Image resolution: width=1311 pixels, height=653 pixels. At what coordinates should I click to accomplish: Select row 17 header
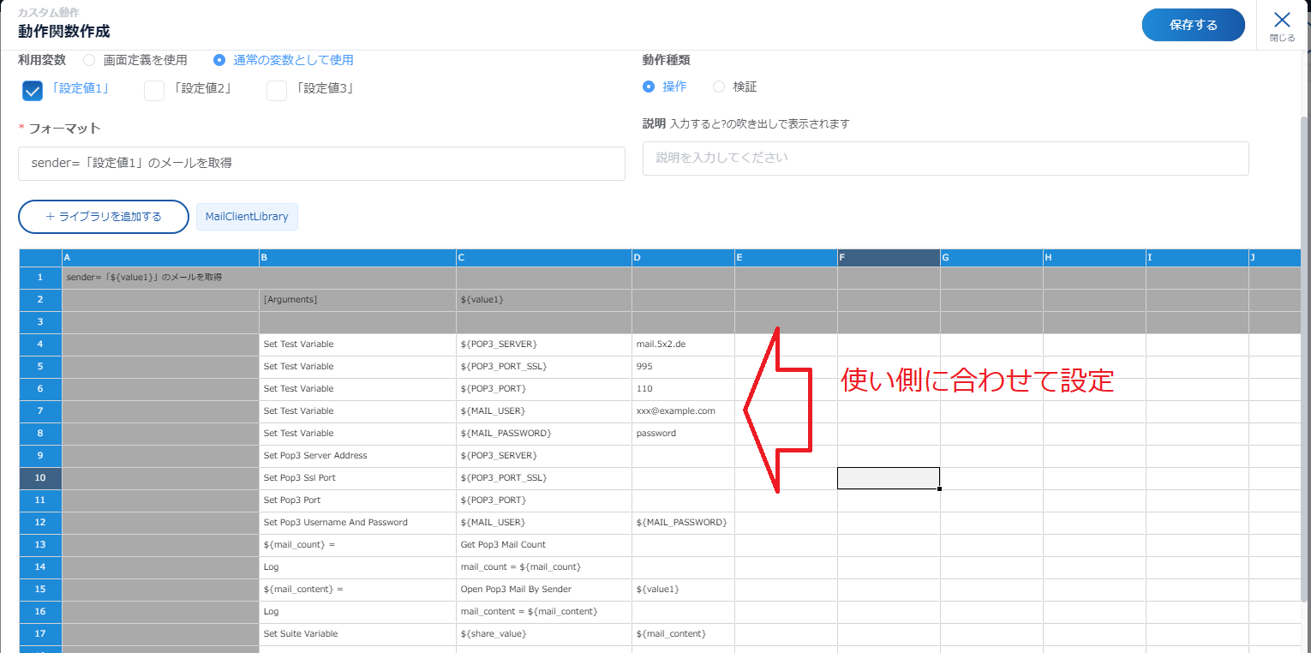tap(40, 634)
